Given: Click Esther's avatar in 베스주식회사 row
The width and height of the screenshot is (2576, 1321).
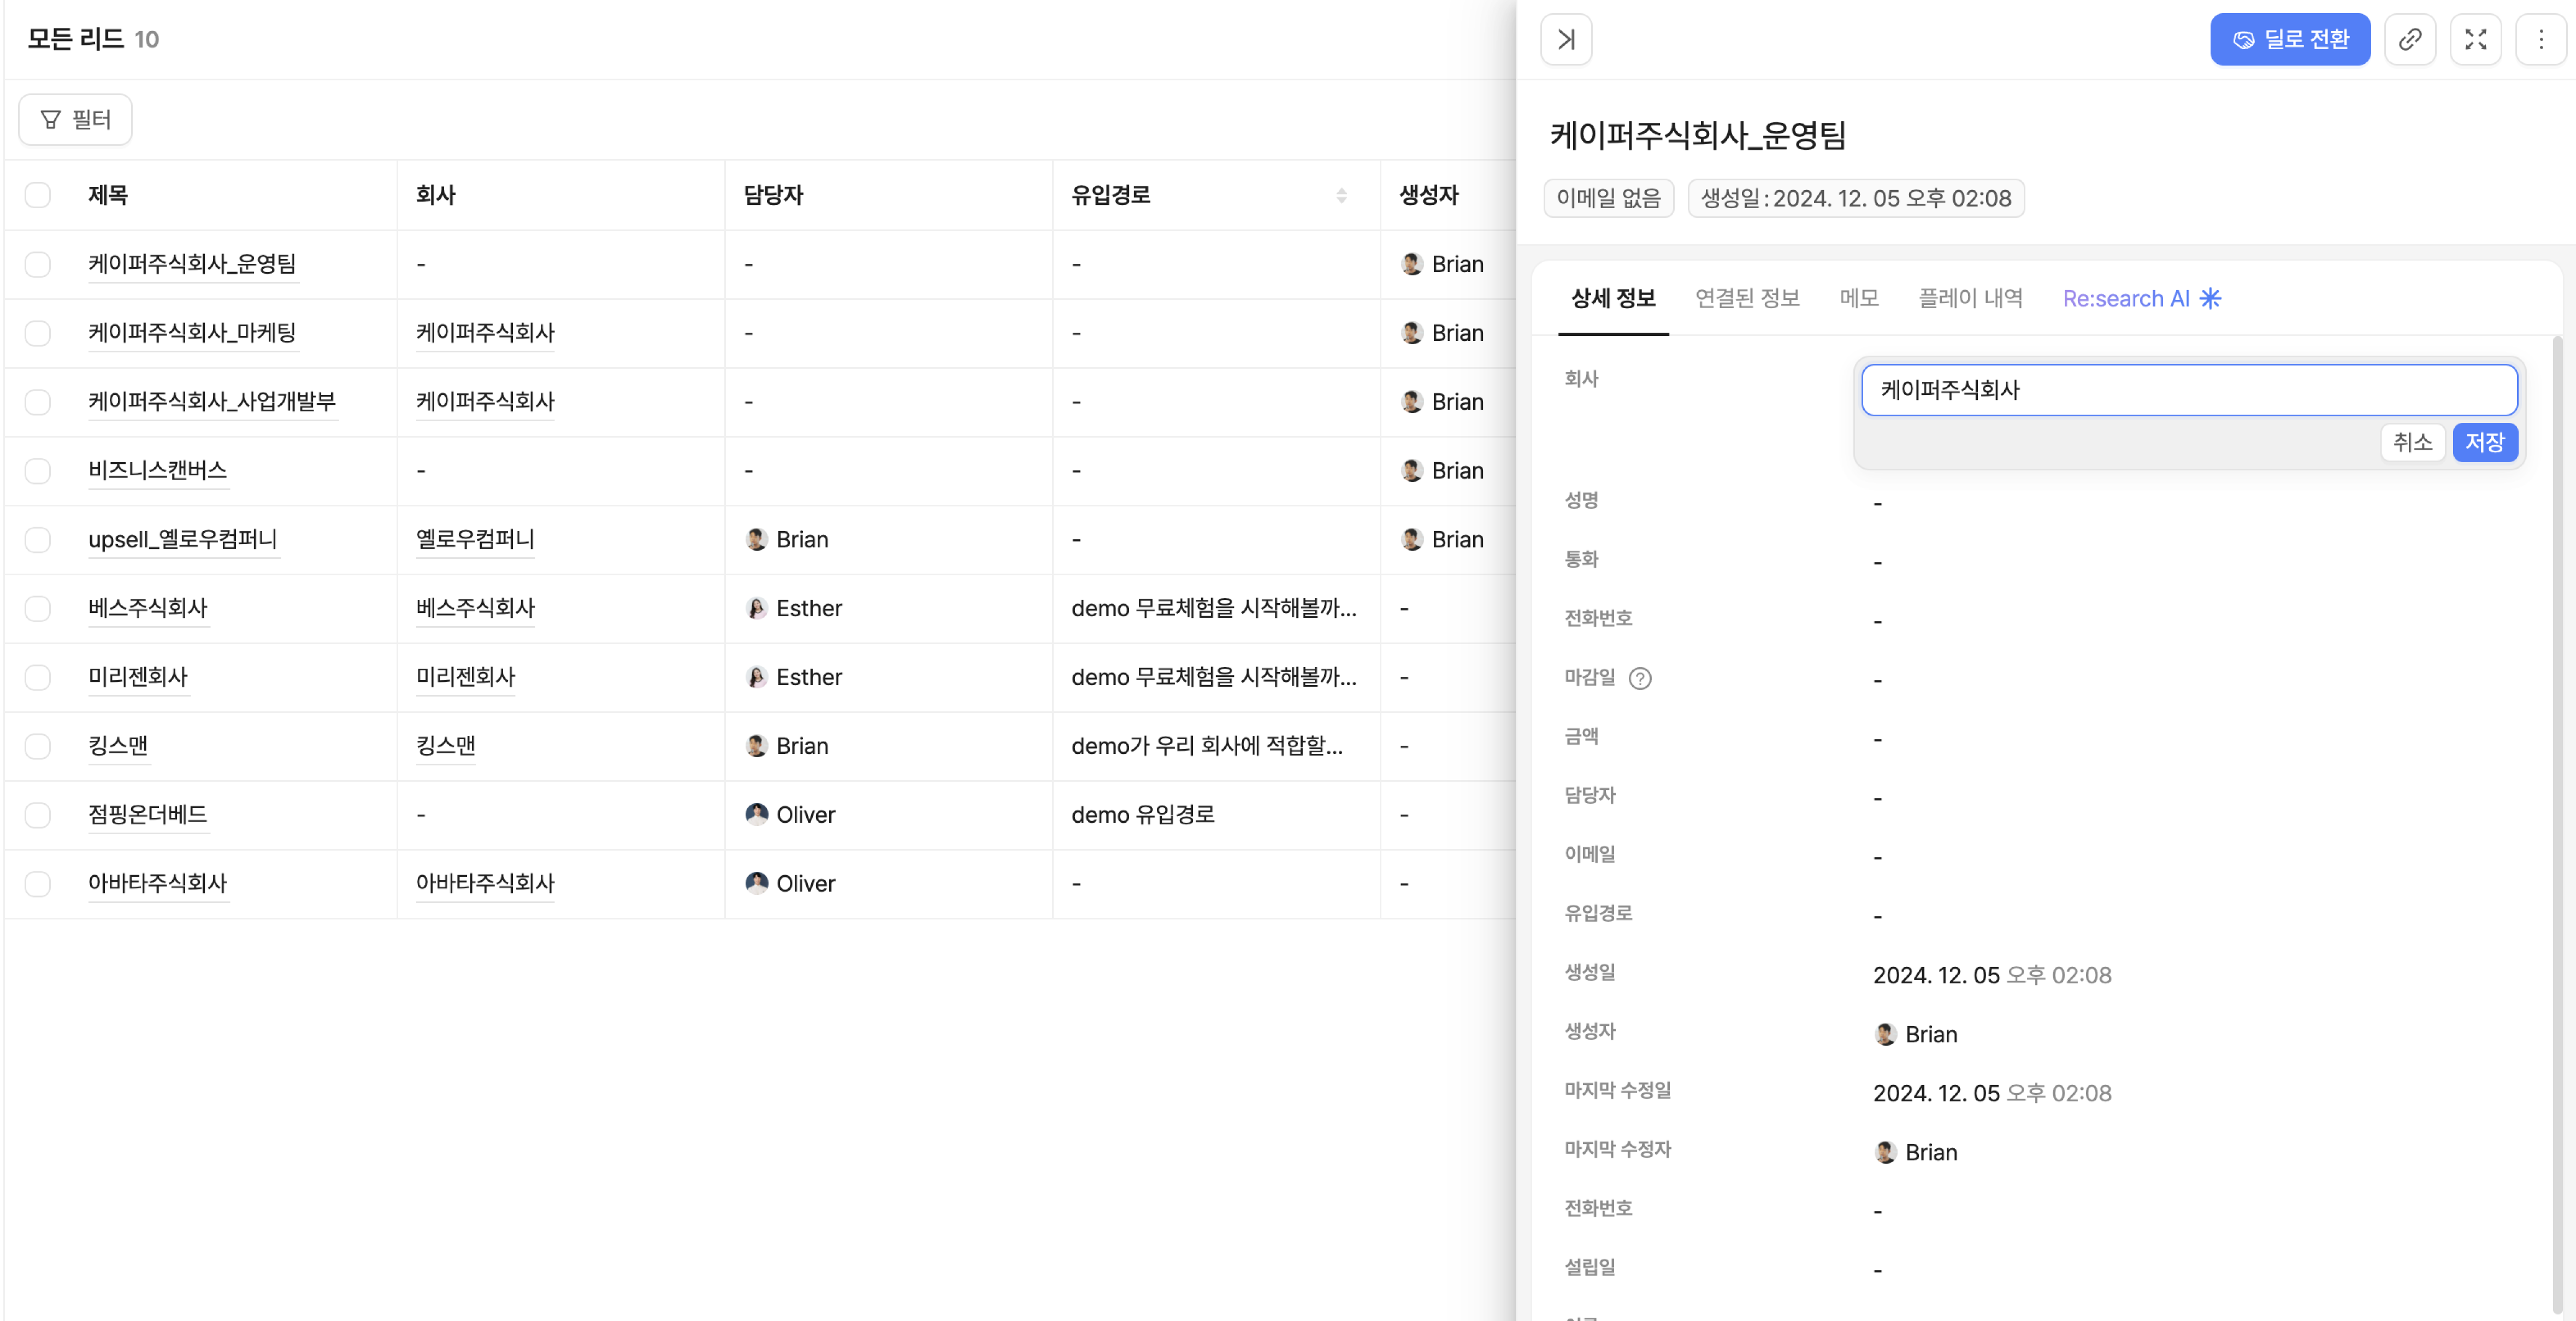Looking at the screenshot, I should [757, 608].
